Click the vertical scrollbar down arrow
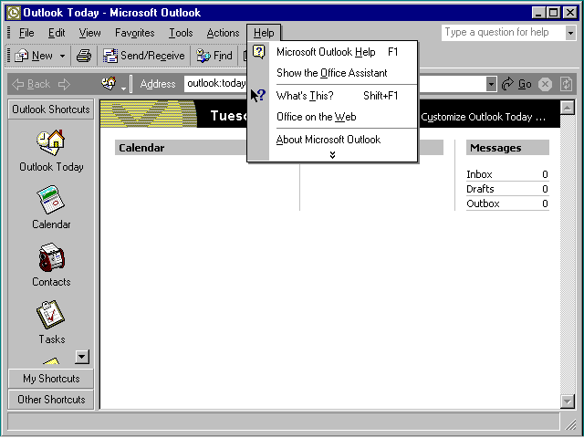 coord(568,401)
